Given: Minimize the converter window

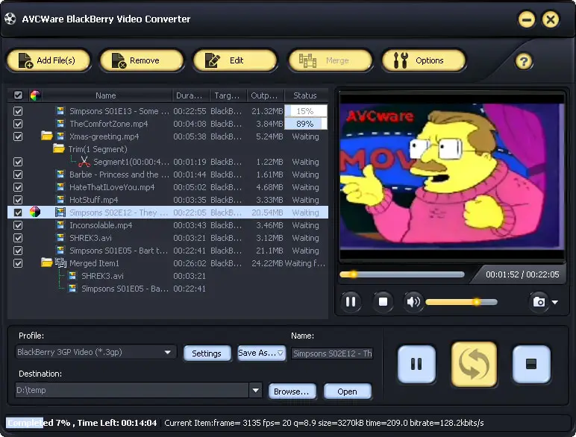Looking at the screenshot, I should point(527,19).
